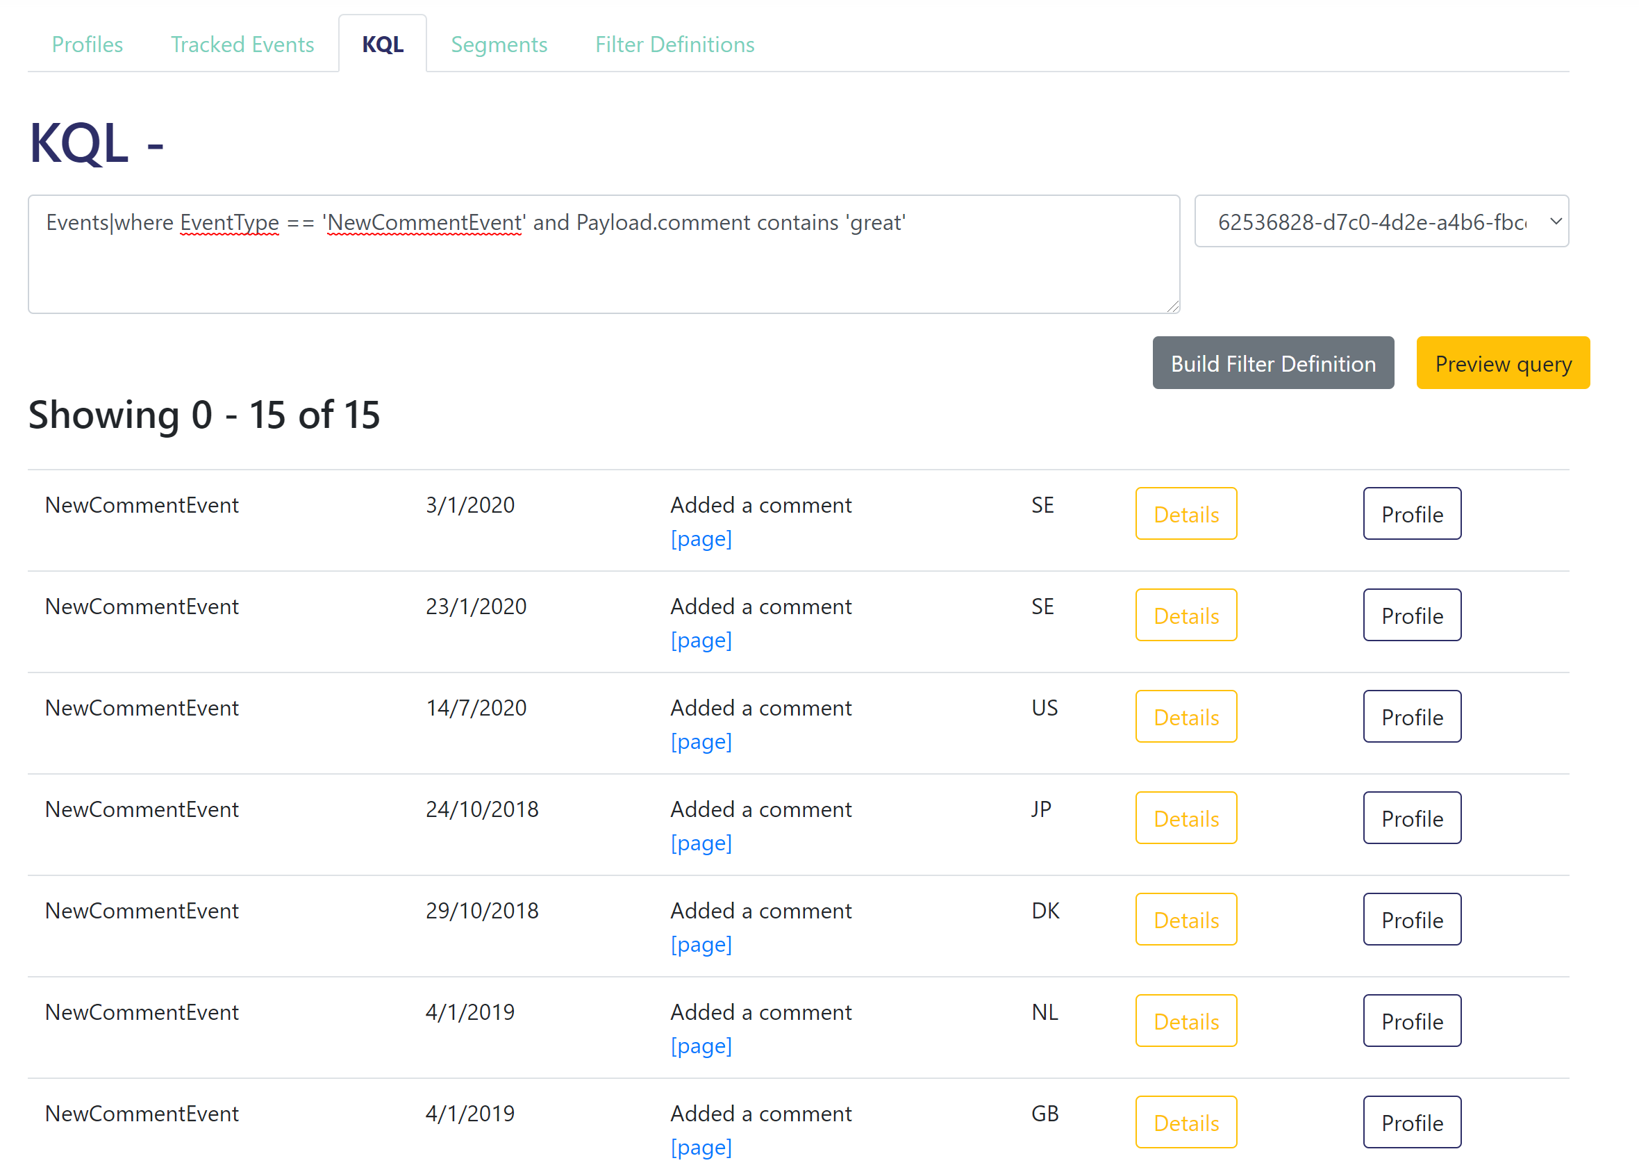The width and height of the screenshot is (1639, 1172).
Task: Click the country code NL
Action: pyautogui.click(x=1045, y=1012)
